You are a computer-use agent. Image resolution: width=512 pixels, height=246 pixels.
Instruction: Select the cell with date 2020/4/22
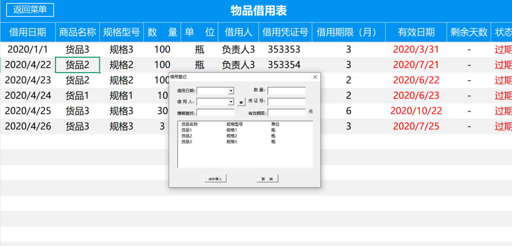[x=28, y=65]
